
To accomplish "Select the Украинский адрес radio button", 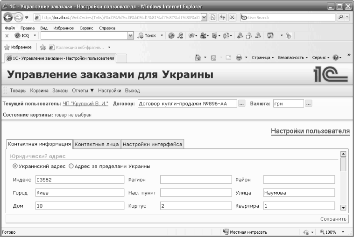I will click(15, 166).
